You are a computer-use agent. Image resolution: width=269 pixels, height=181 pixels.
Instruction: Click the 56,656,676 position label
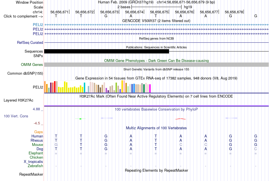[184, 12]
